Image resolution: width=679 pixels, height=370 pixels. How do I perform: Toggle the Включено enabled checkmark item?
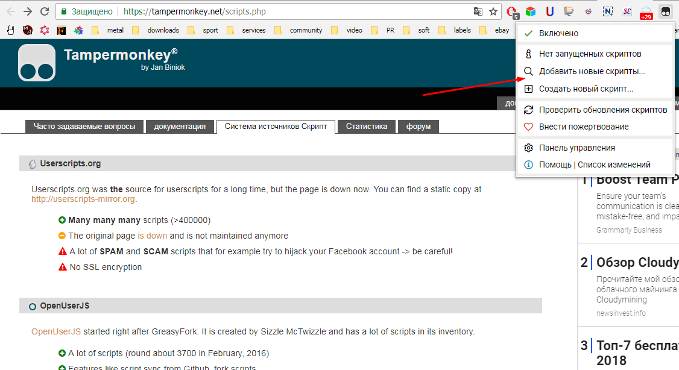point(595,33)
